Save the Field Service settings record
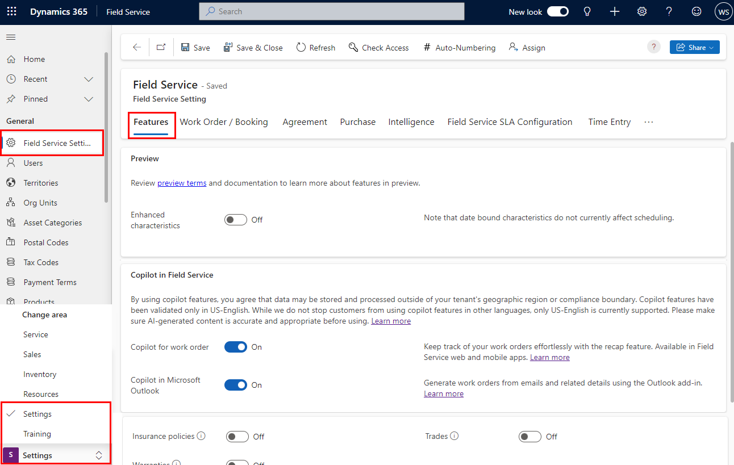This screenshot has width=734, height=465. (195, 47)
